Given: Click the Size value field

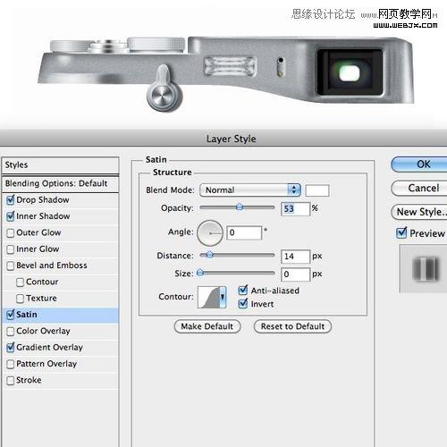Looking at the screenshot, I should tap(295, 274).
